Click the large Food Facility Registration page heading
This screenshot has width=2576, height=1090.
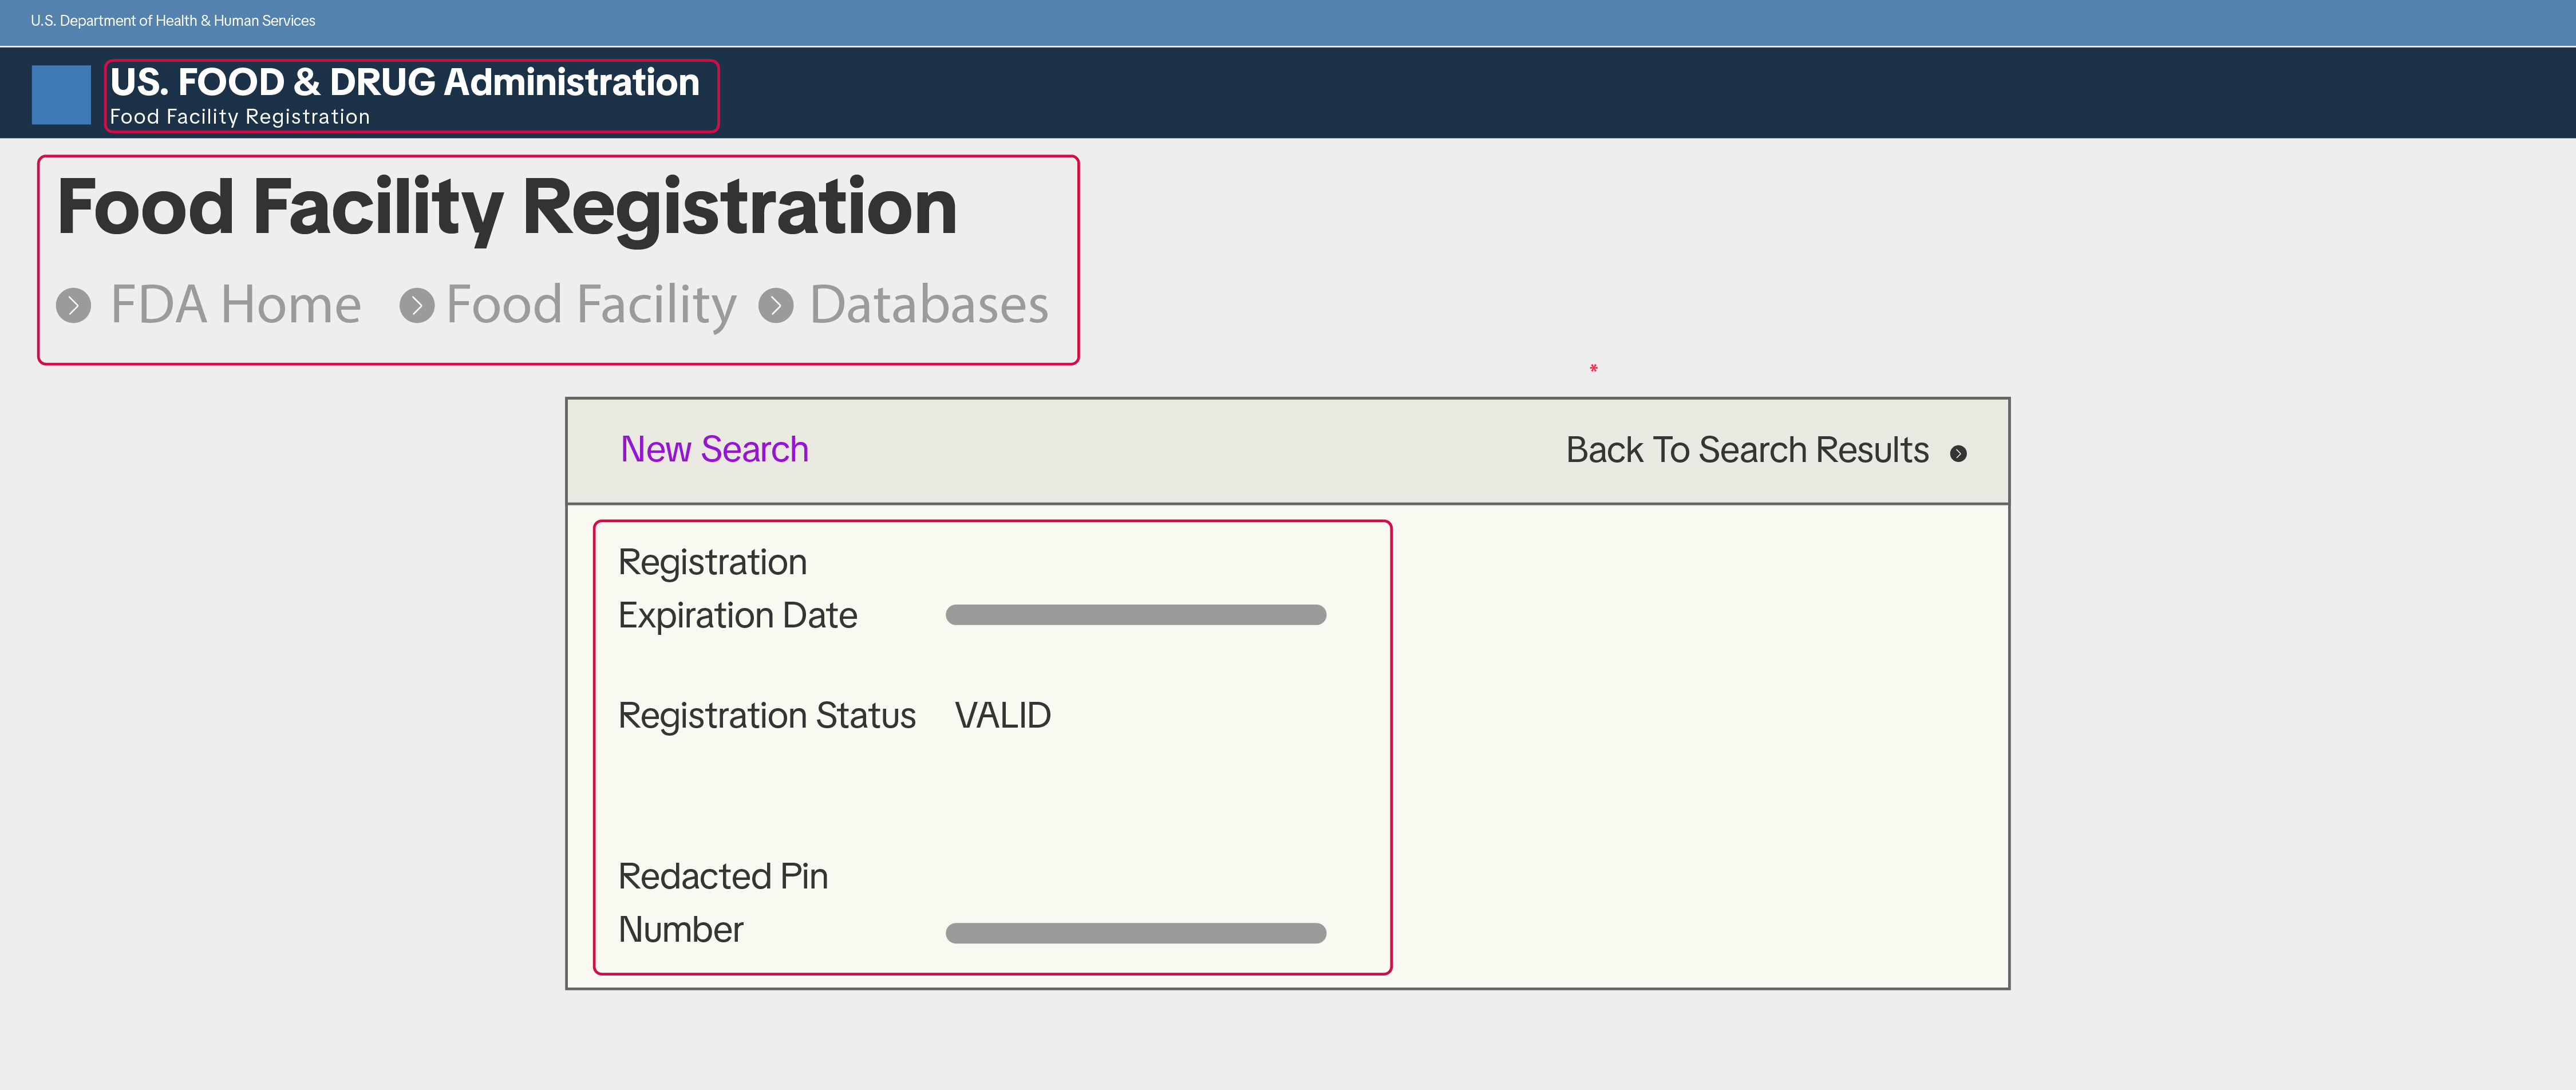click(507, 207)
